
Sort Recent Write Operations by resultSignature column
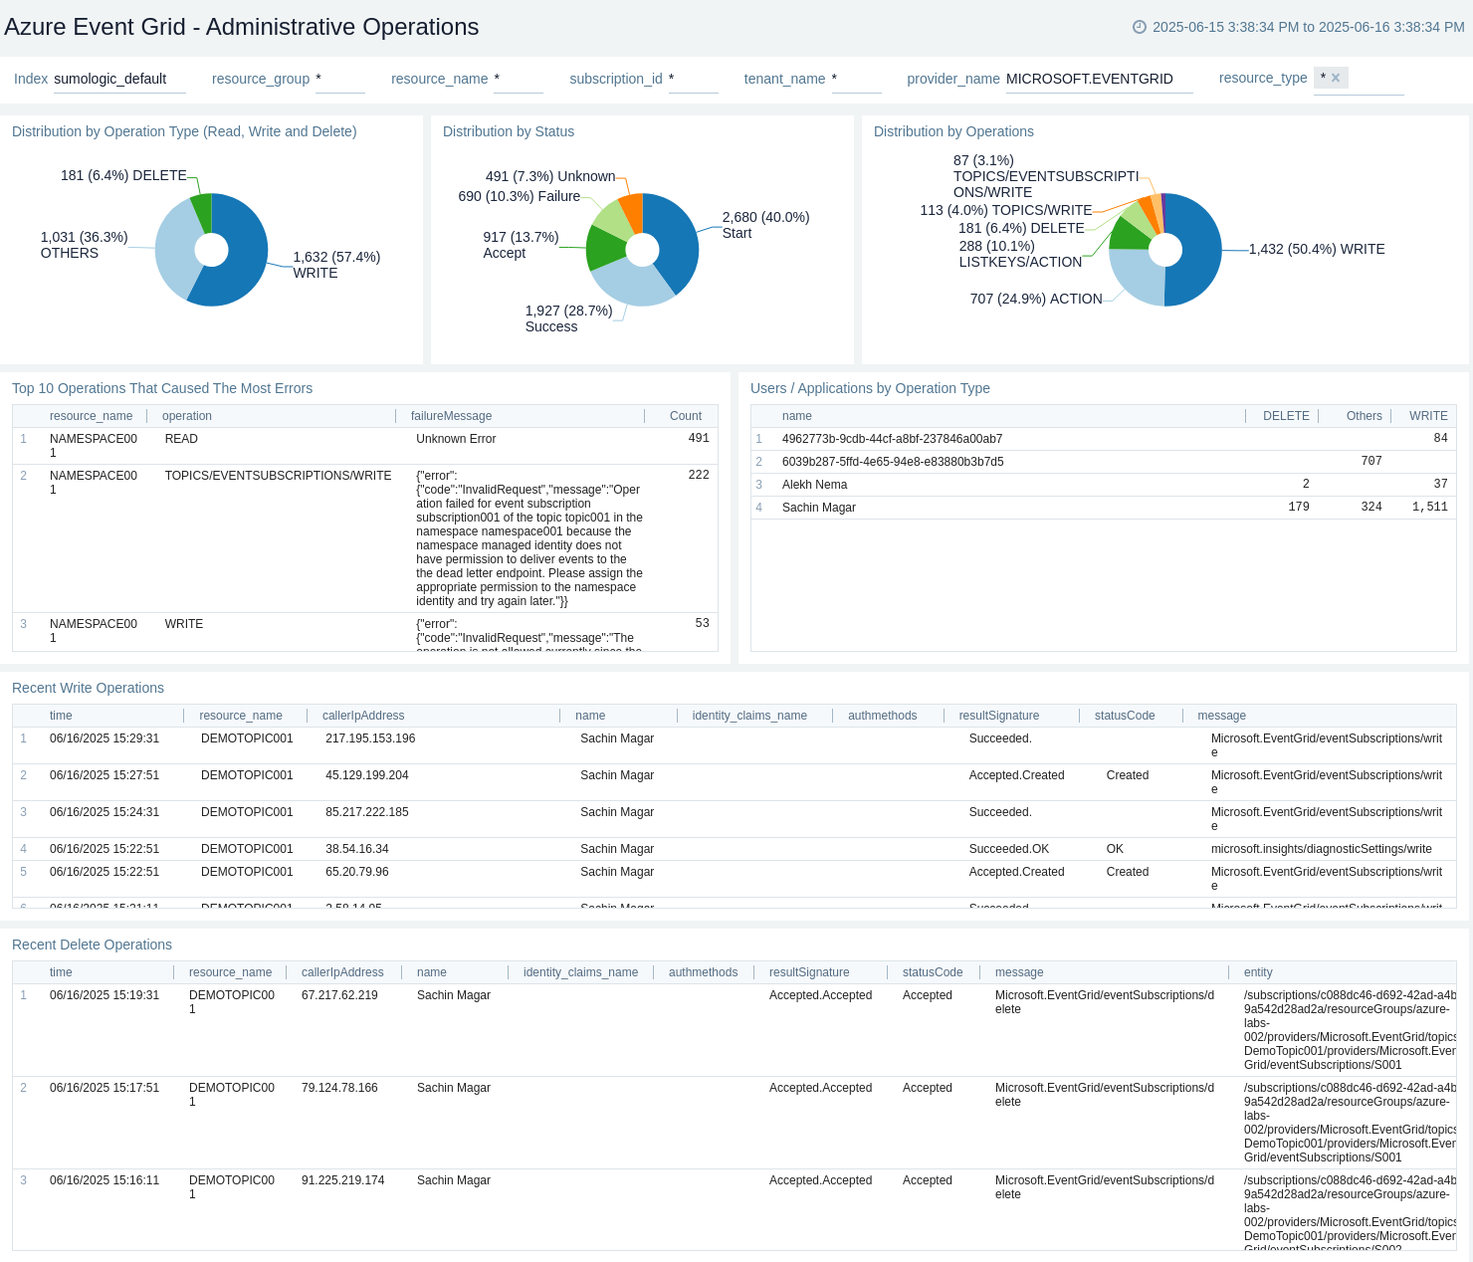click(x=999, y=716)
